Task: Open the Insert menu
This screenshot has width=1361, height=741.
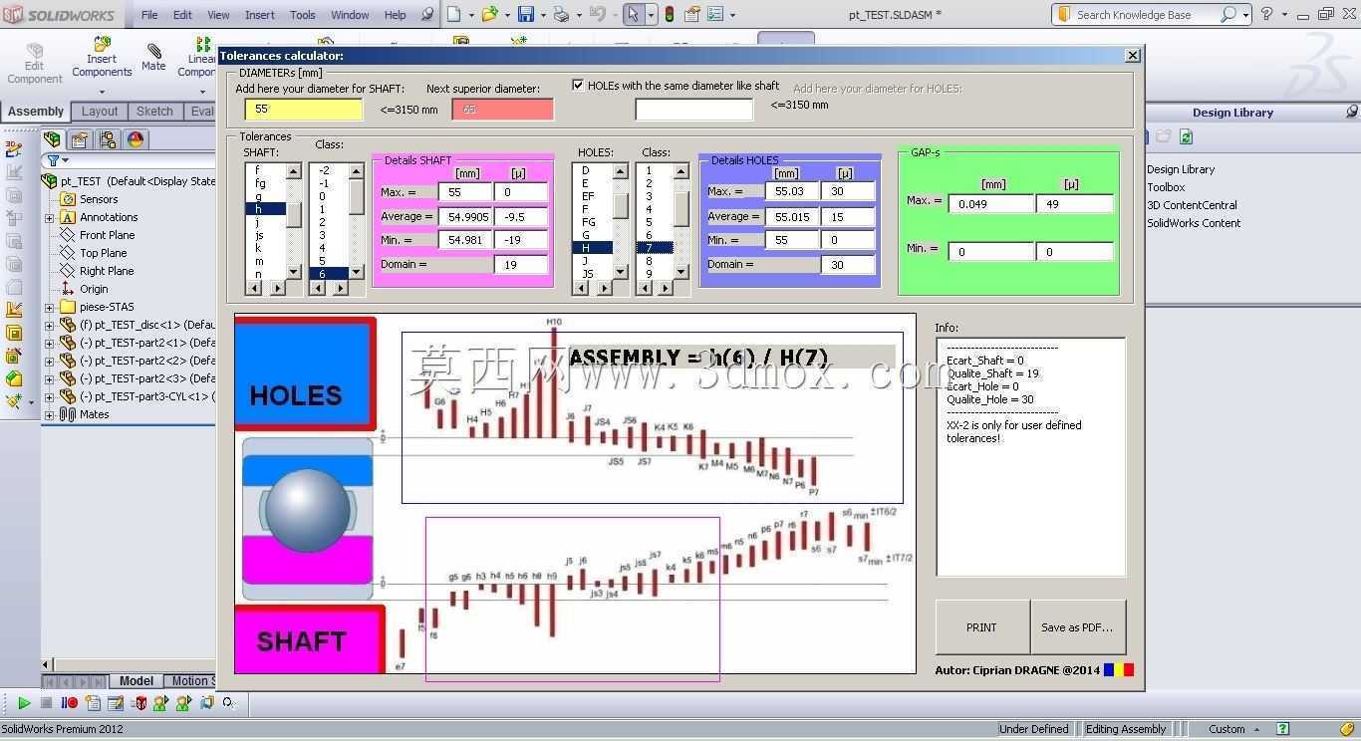Action: tap(260, 15)
